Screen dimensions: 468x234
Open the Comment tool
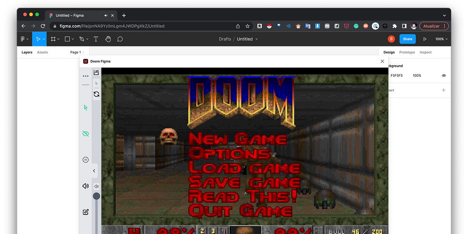tap(120, 39)
